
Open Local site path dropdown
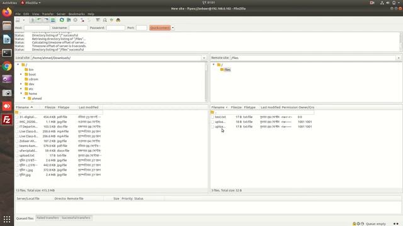click(x=204, y=58)
